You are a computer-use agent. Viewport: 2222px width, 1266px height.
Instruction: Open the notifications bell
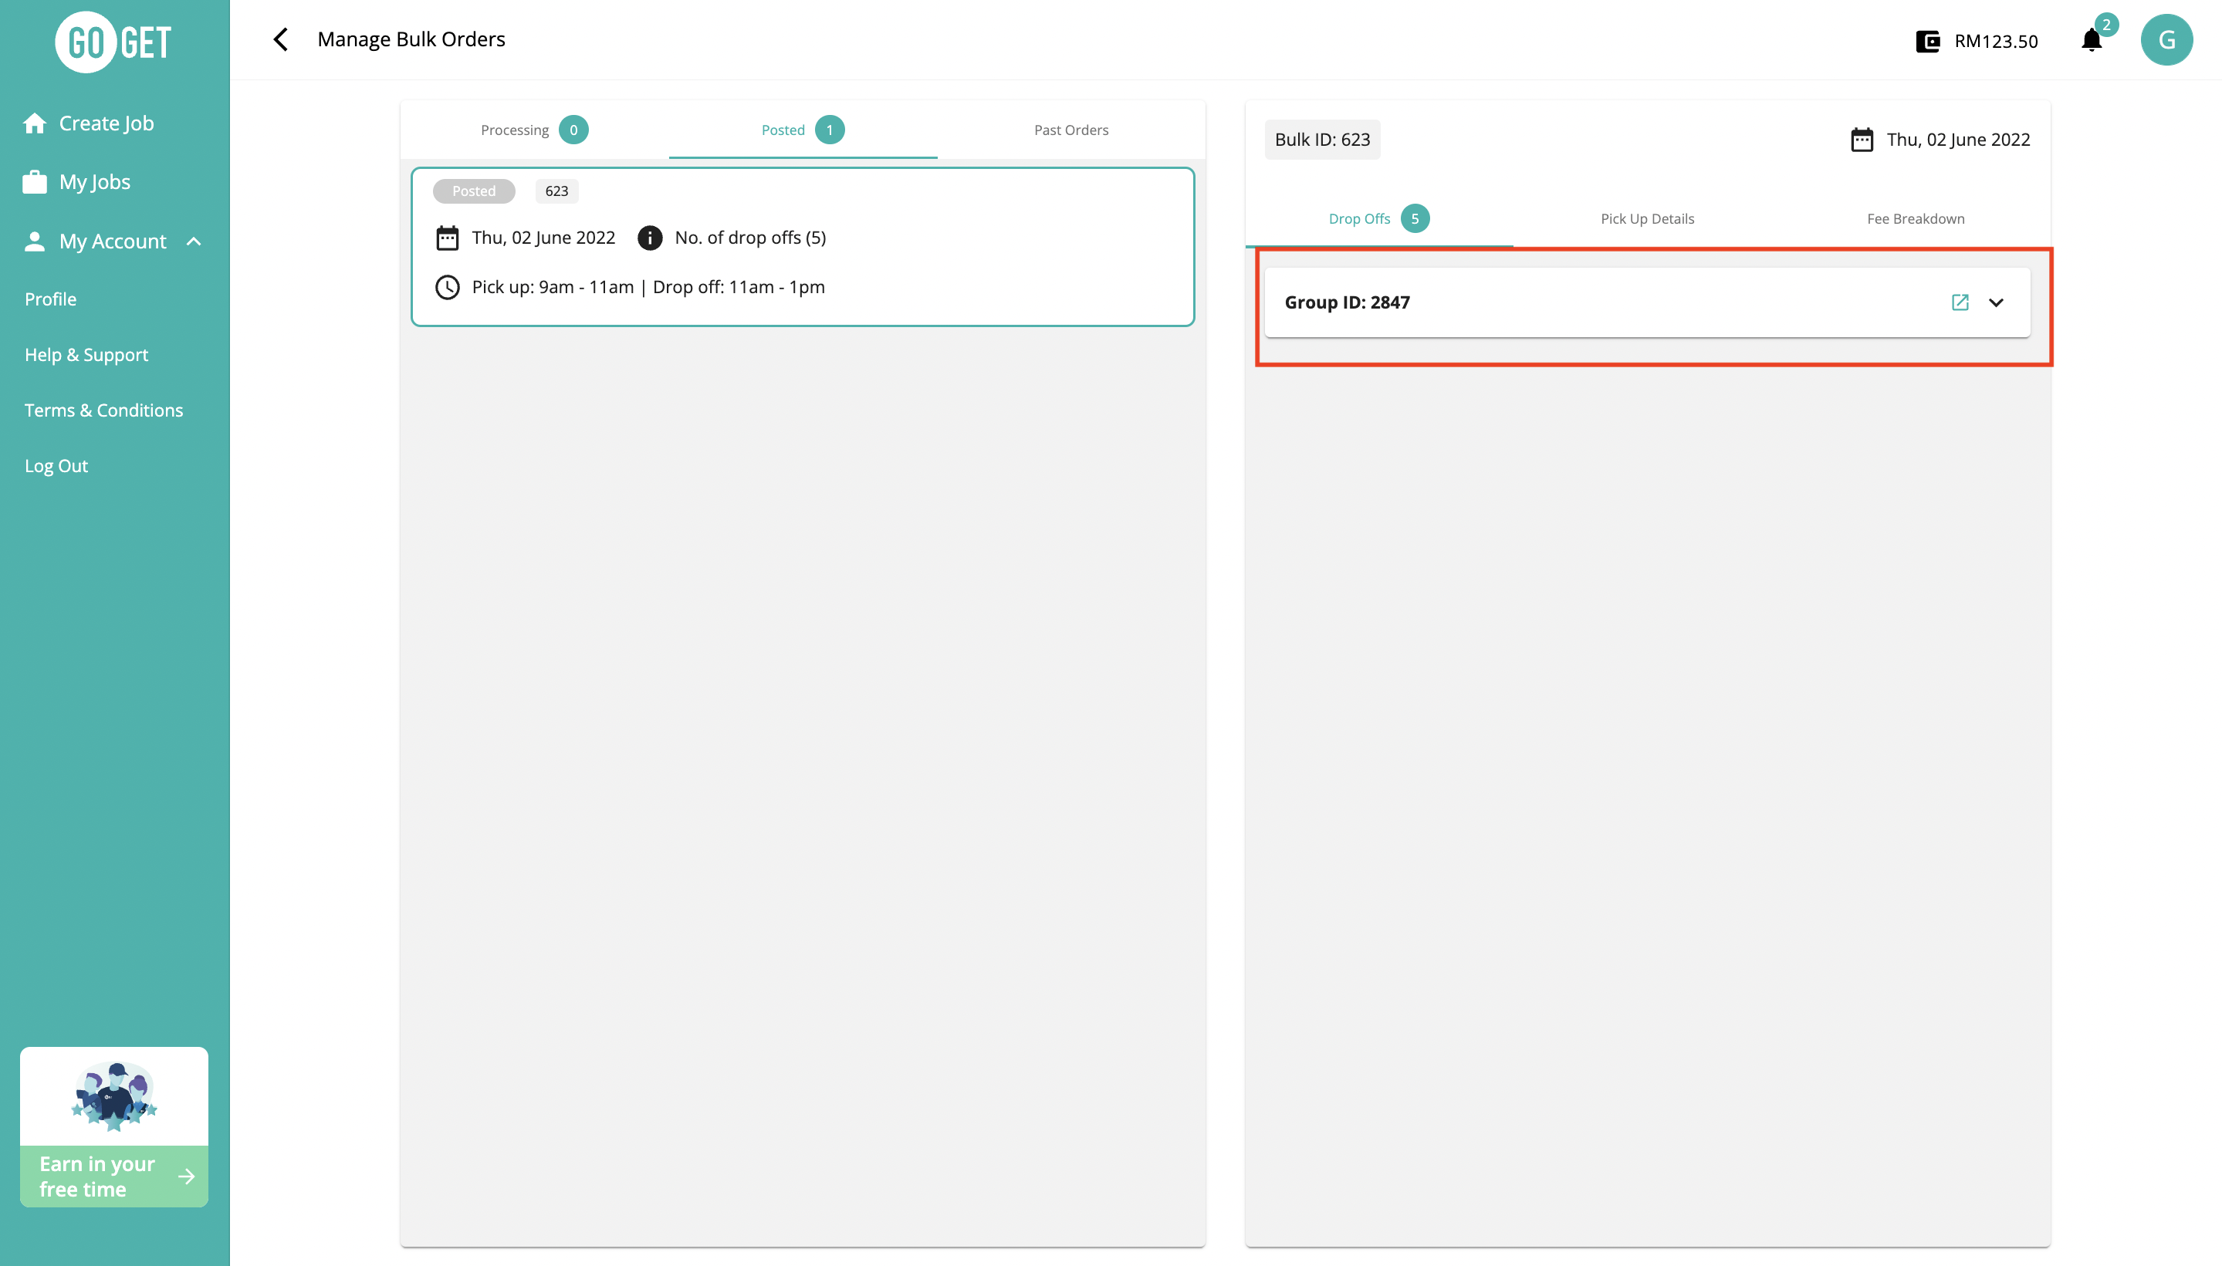(2091, 40)
